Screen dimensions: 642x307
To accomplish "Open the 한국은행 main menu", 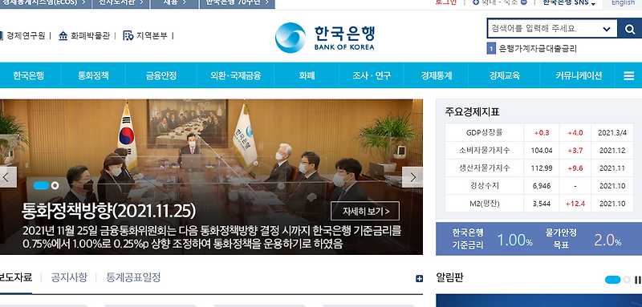I will [x=28, y=75].
